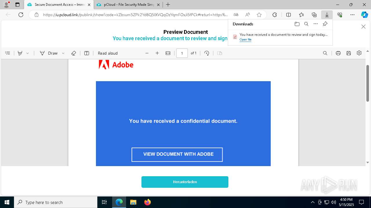Image resolution: width=371 pixels, height=208 pixels.
Task: Rotate the PDF page
Action: (x=207, y=53)
